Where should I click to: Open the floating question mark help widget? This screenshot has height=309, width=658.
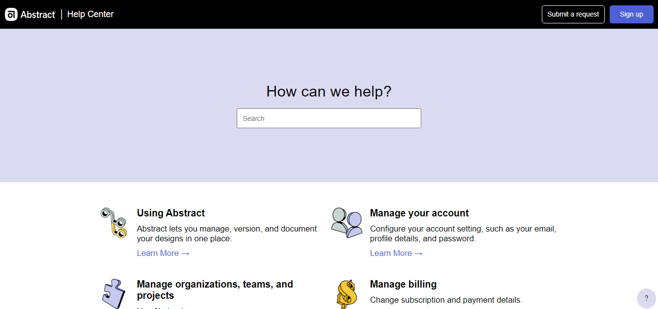point(646,298)
